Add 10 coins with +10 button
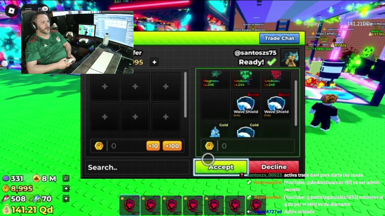Screen dimensions: 385x216 pos(153,146)
